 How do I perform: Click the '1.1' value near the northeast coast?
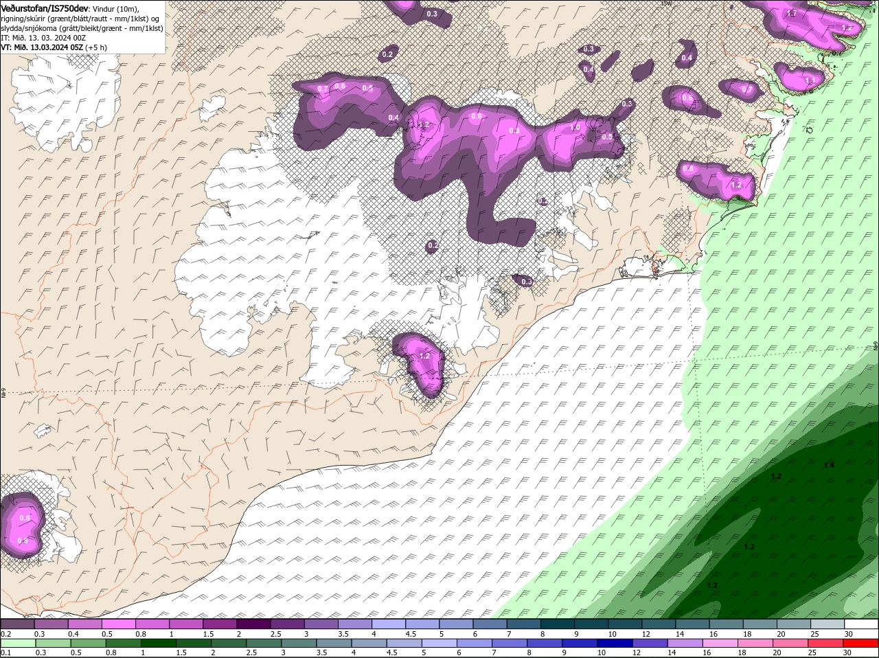pos(810,80)
